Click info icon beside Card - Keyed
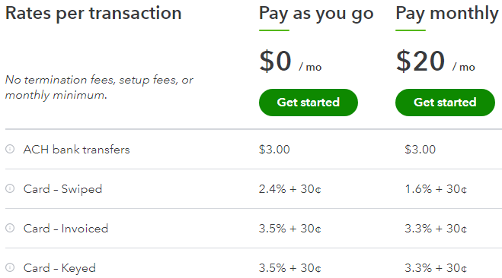The height and width of the screenshot is (278, 502). (x=10, y=267)
